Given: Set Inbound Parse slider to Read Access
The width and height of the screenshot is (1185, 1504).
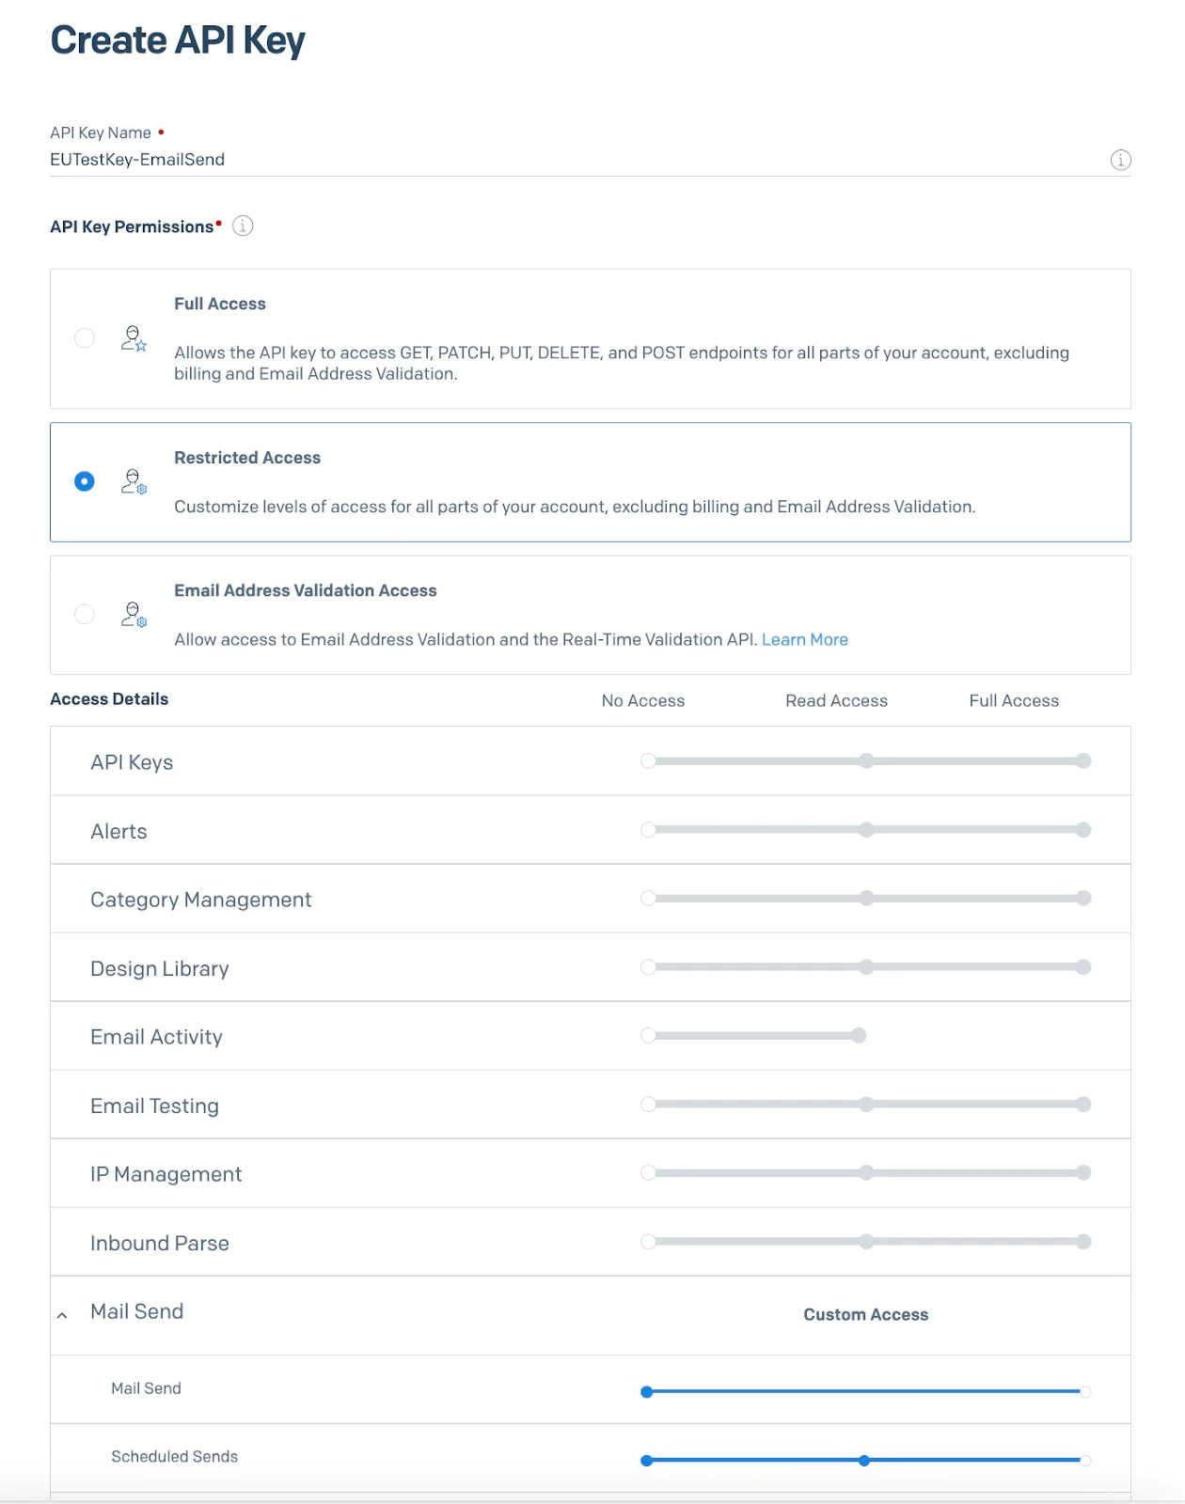Looking at the screenshot, I should (866, 1241).
